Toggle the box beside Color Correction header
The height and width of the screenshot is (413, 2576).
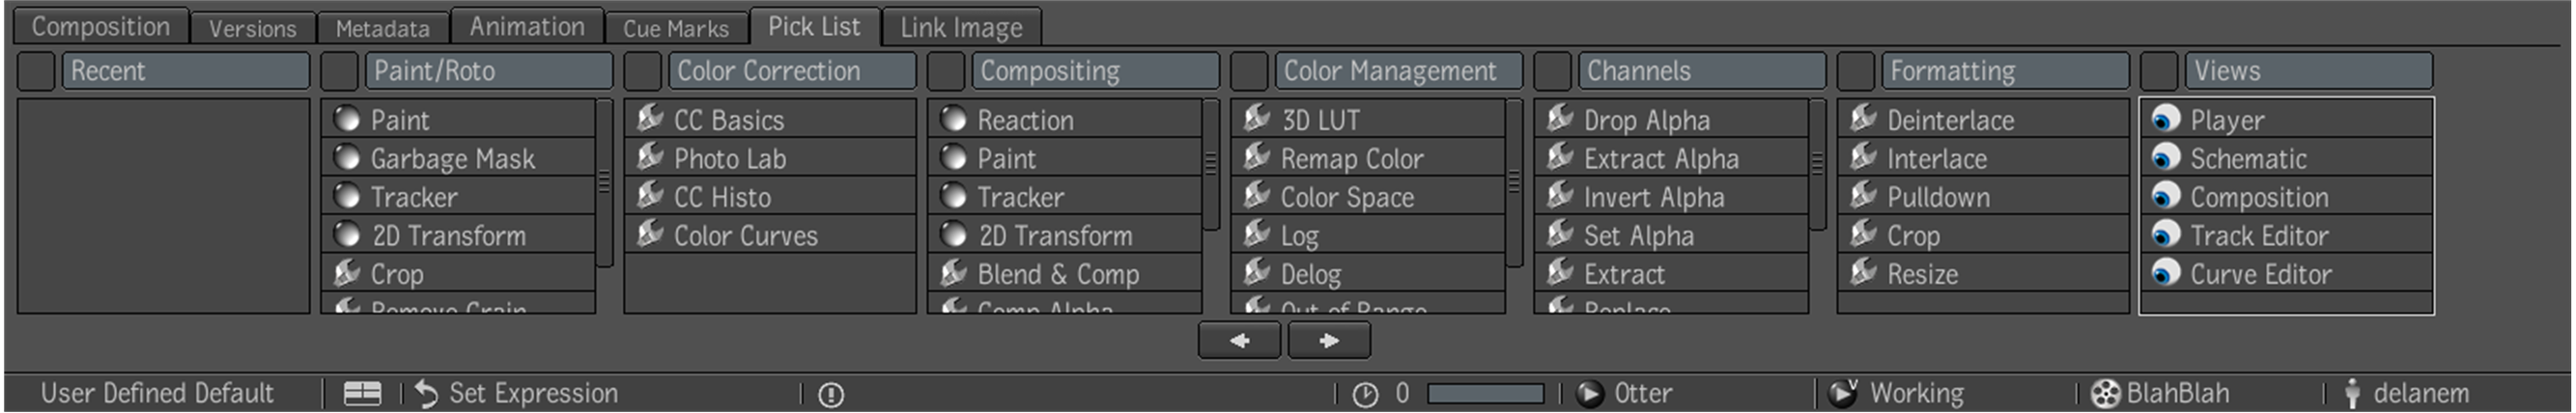[x=642, y=71]
